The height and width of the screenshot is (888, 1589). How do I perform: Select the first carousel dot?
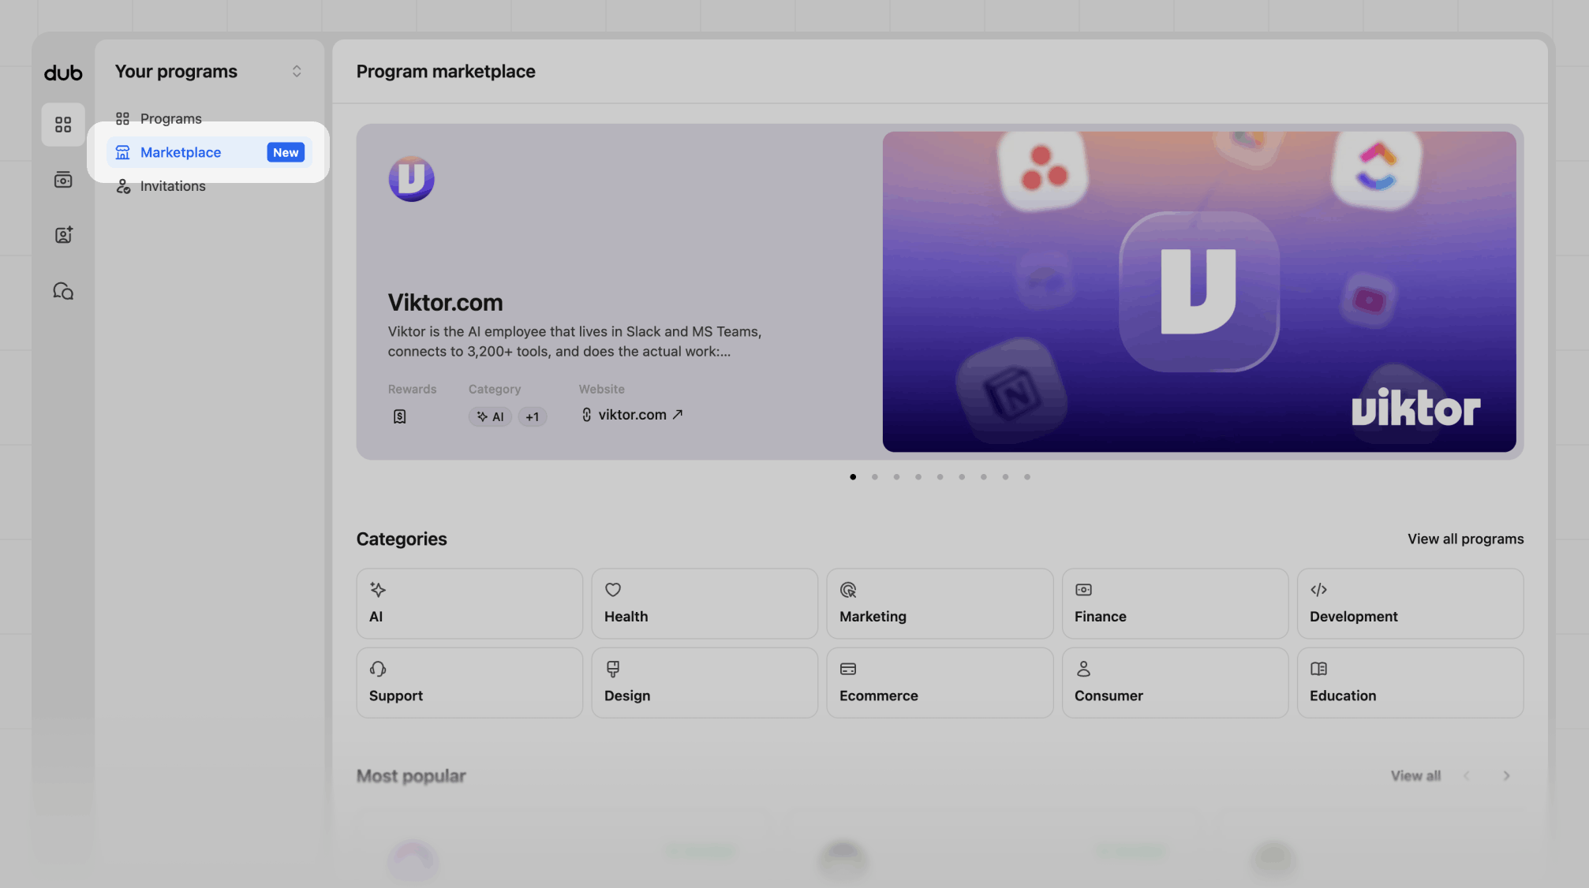point(853,477)
